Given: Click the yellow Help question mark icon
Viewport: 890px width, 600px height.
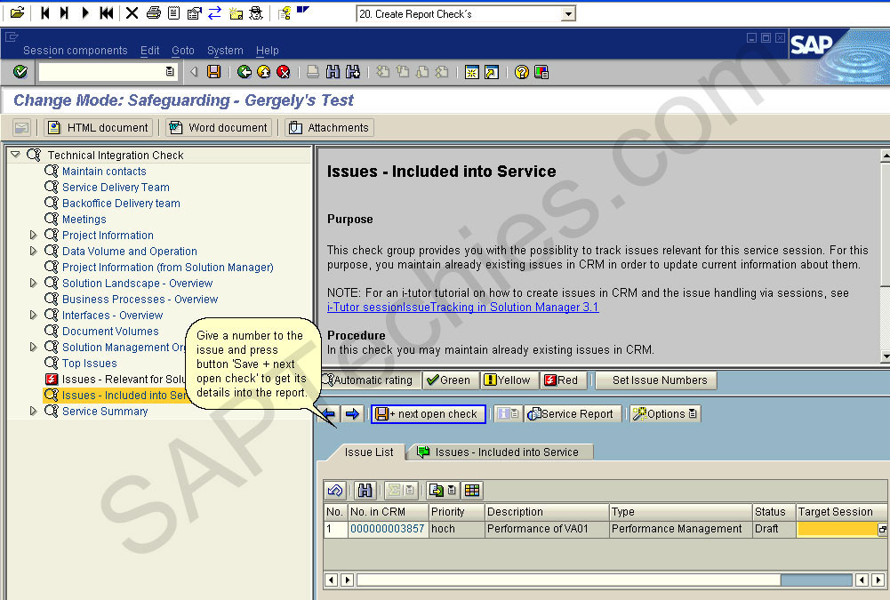Looking at the screenshot, I should coord(522,72).
